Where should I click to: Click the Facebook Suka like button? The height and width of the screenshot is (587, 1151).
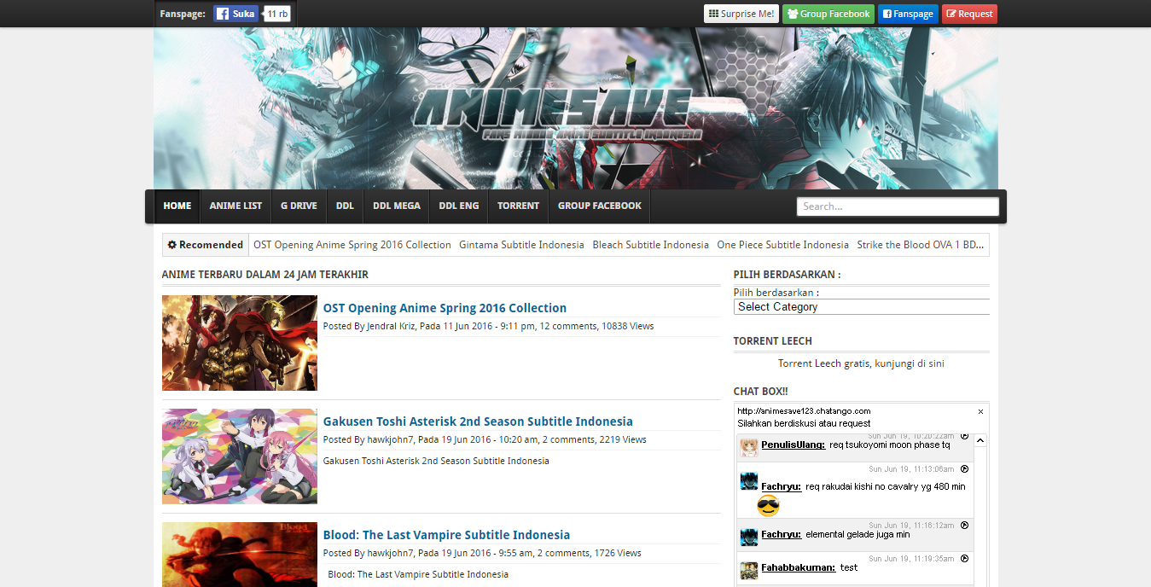tap(235, 14)
